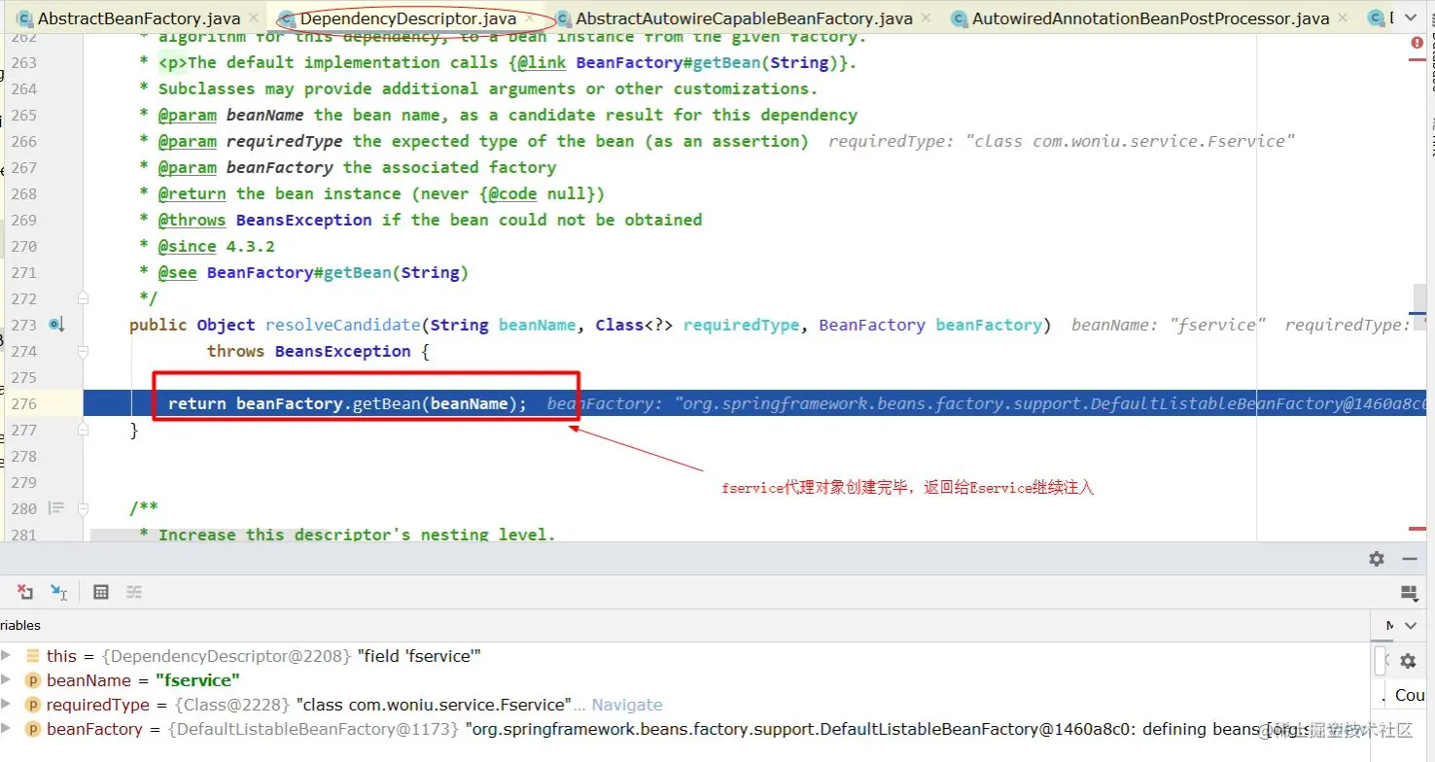The height and width of the screenshot is (762, 1435).
Task: Select the beanName = "fservice" variable row
Action: tap(685, 680)
